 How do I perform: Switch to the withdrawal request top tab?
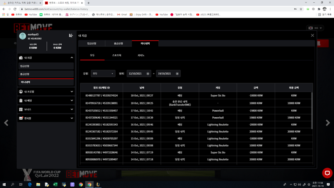tap(118, 44)
